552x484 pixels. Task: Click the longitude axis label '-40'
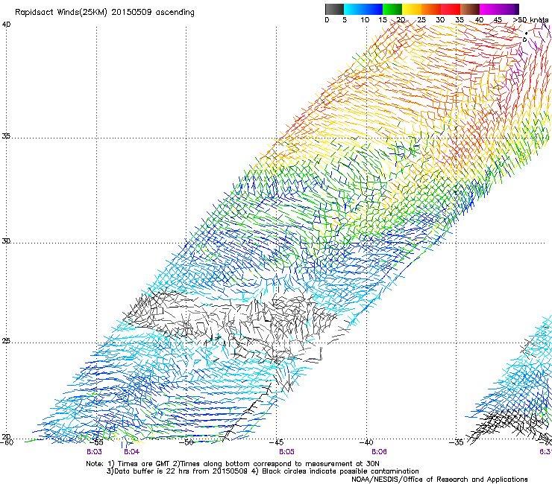(x=366, y=442)
